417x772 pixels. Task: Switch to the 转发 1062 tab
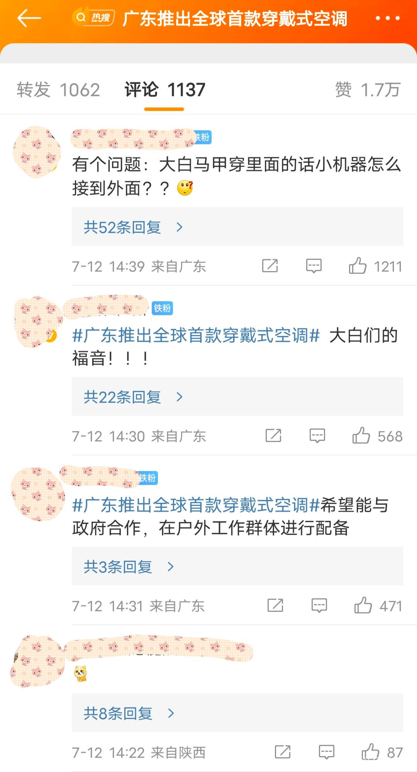point(58,90)
